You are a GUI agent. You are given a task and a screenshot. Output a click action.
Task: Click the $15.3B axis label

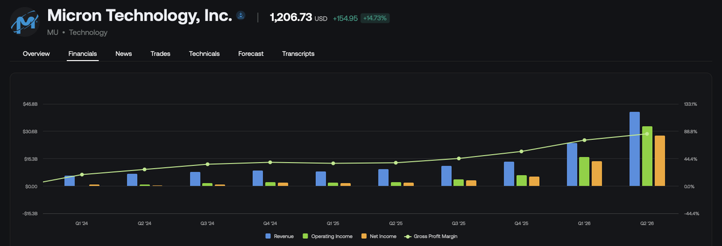pos(30,159)
